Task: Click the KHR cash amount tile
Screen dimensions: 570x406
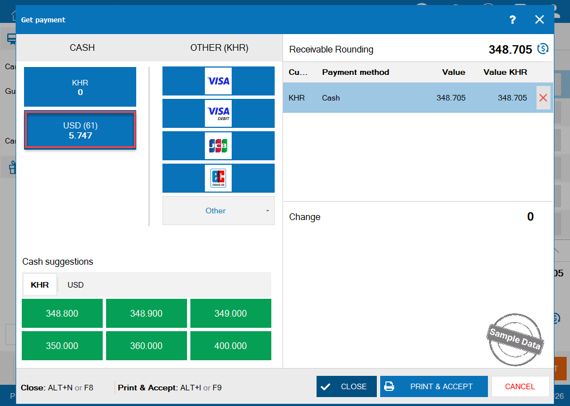Action: pyautogui.click(x=80, y=87)
